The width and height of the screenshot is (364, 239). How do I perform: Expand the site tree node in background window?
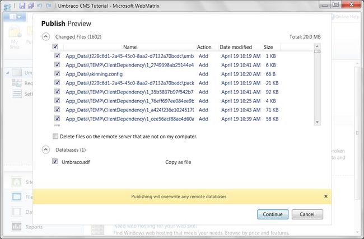7,73
